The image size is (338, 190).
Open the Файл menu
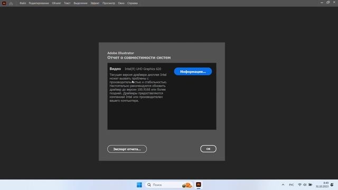click(23, 3)
